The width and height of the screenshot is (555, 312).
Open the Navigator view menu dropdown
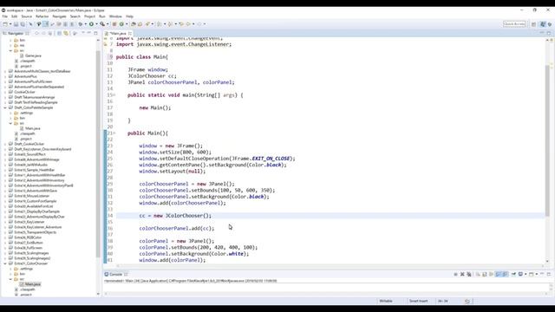point(83,33)
